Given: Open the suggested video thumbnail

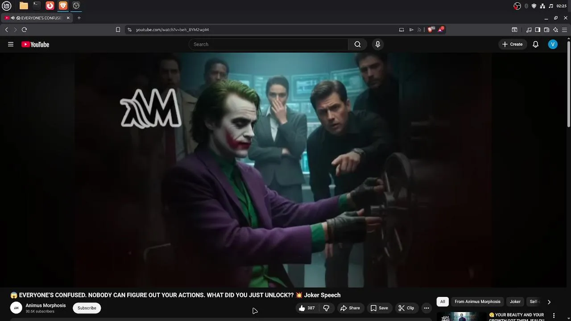Looking at the screenshot, I should pyautogui.click(x=460, y=316).
